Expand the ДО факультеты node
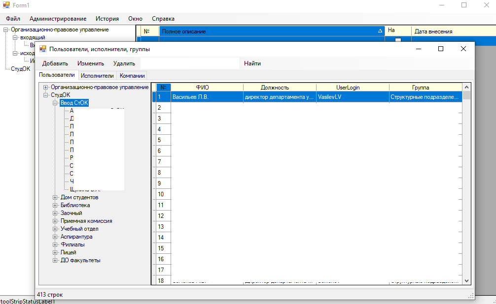Screen dimensions: 496x304 pyautogui.click(x=55, y=260)
